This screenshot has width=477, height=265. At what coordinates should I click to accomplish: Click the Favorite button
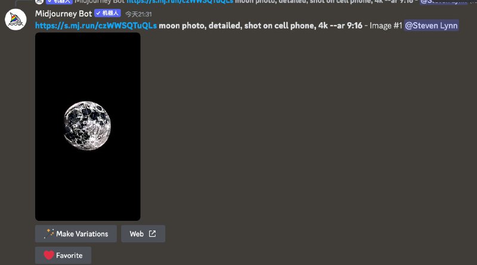coord(63,255)
